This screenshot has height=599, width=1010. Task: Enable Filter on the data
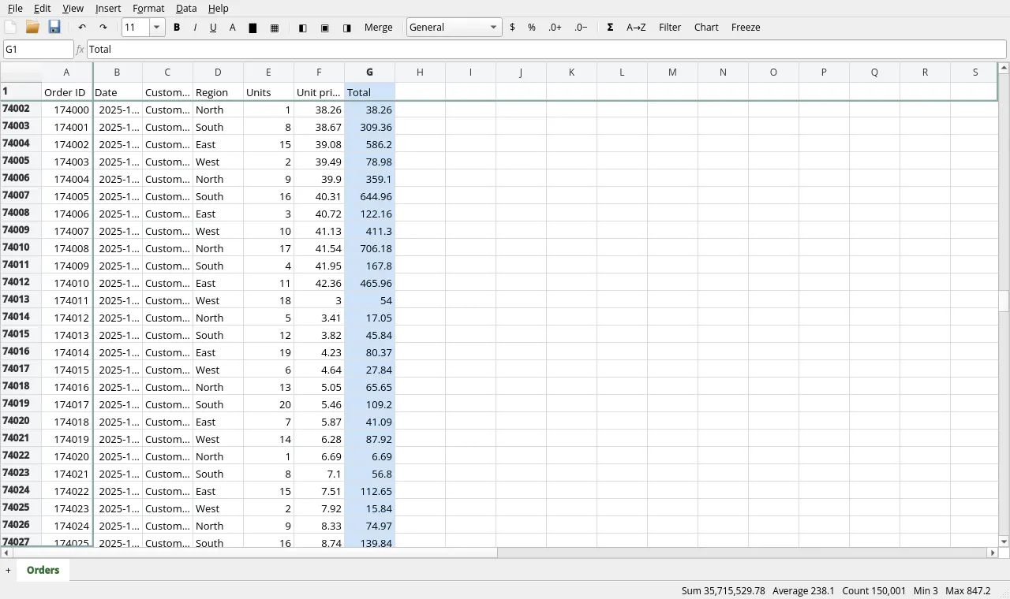pyautogui.click(x=670, y=27)
